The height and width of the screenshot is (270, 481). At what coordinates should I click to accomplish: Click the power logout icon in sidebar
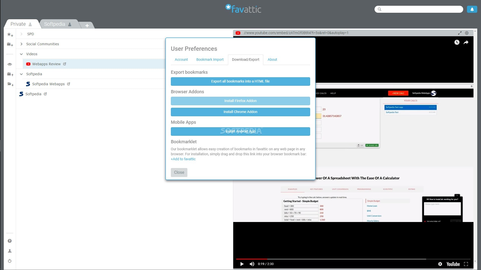point(10,261)
